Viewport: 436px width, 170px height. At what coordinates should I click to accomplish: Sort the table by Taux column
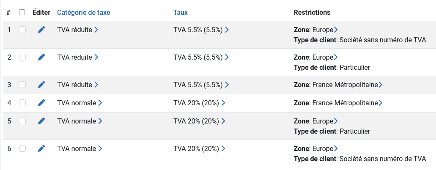(181, 12)
